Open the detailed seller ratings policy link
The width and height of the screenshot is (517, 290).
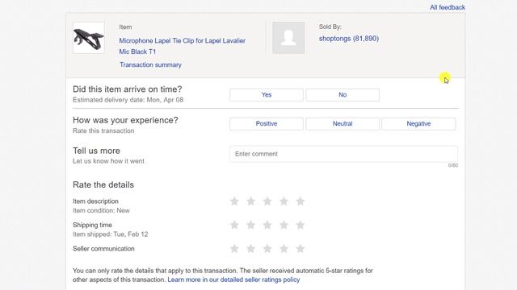click(x=233, y=280)
